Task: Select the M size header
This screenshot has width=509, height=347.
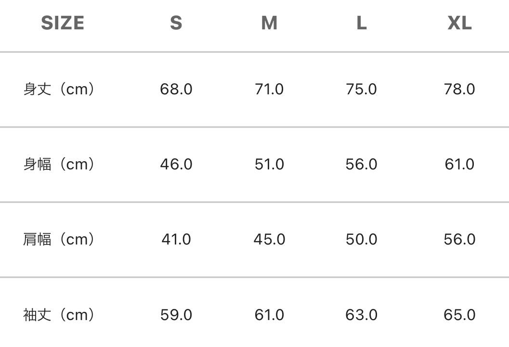Action: pos(269,23)
